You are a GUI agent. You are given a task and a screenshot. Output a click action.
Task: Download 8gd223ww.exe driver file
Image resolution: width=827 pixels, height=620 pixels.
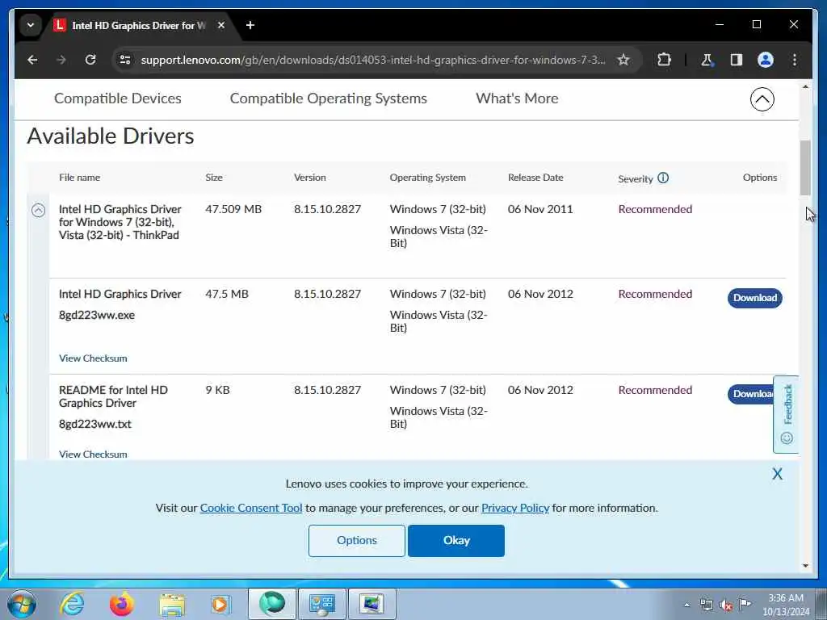[755, 298]
